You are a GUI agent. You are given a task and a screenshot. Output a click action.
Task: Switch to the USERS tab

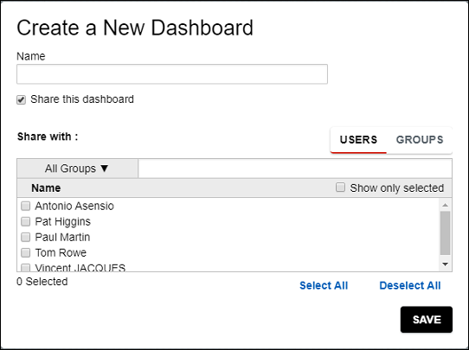[x=358, y=140]
